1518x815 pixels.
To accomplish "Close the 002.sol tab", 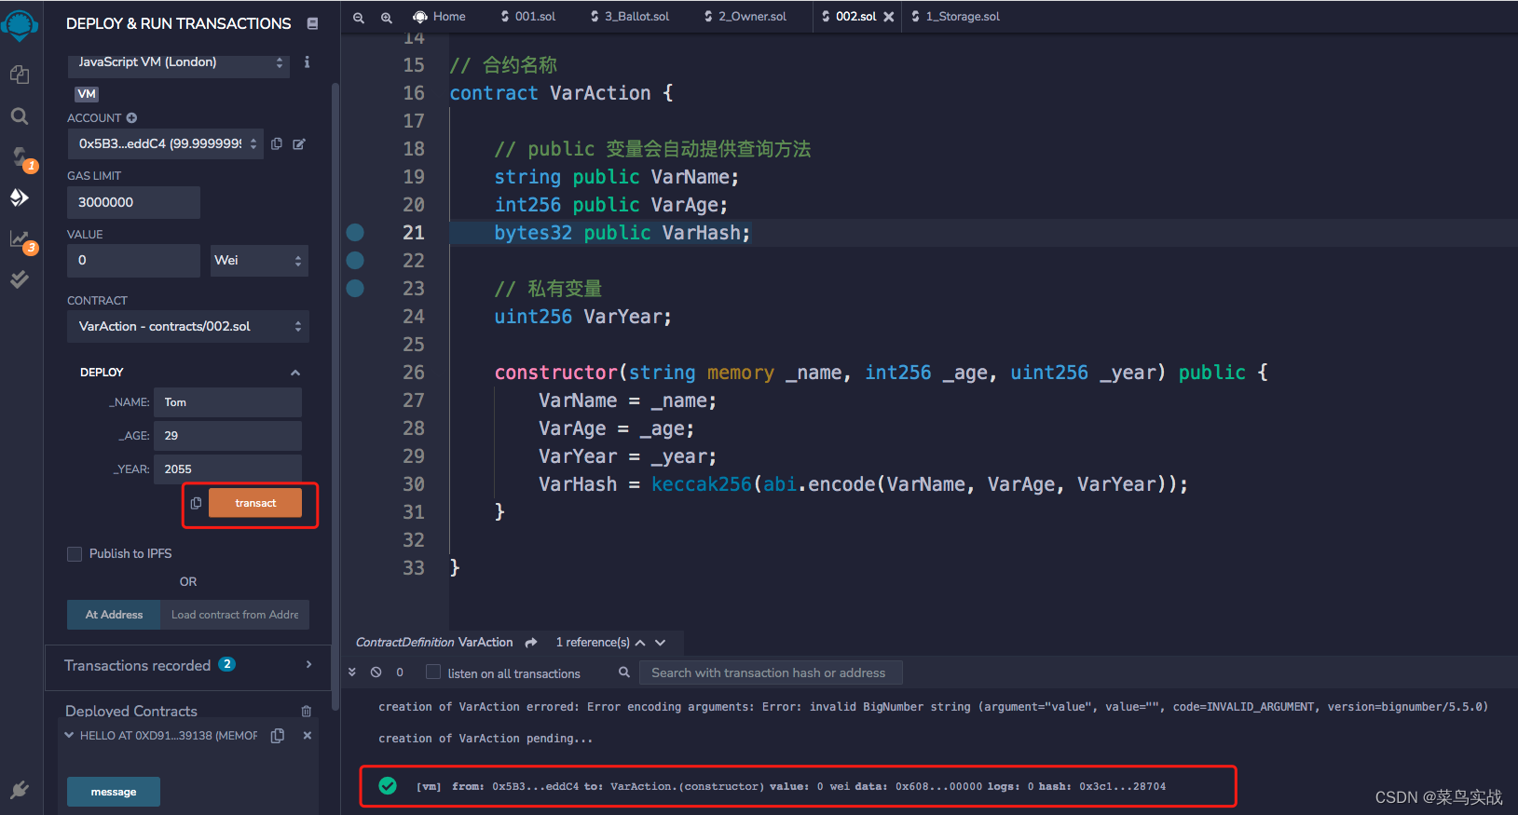I will (x=889, y=17).
